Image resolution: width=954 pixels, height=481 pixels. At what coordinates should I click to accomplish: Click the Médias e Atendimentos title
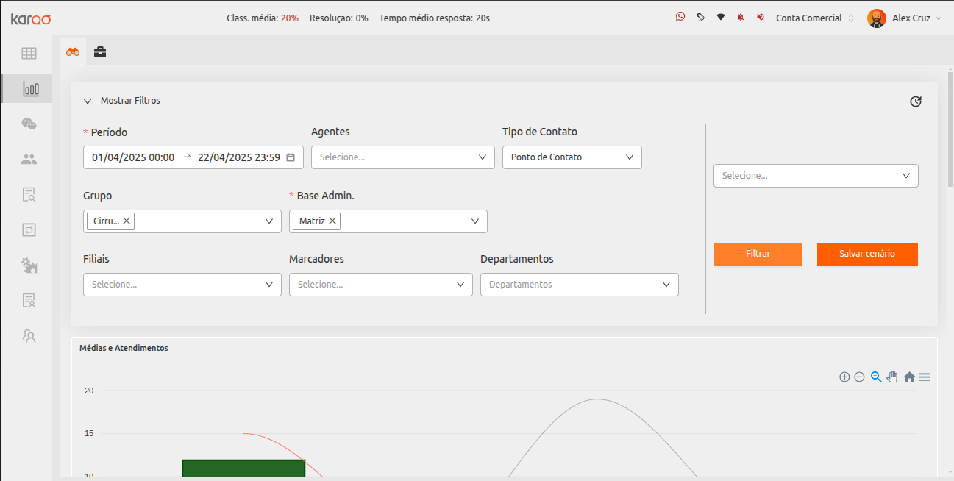click(124, 348)
